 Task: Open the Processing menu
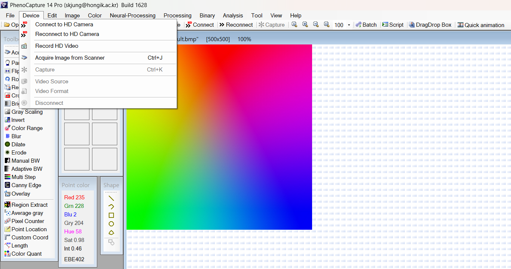point(178,16)
